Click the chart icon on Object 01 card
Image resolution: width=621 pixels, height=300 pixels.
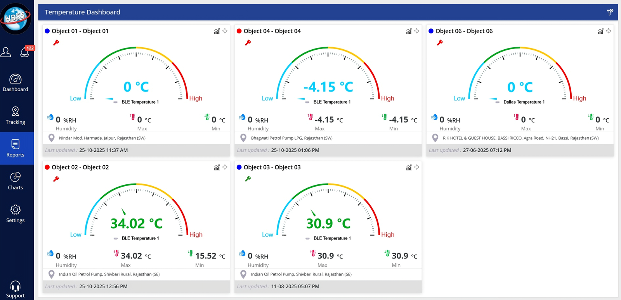coord(217,31)
